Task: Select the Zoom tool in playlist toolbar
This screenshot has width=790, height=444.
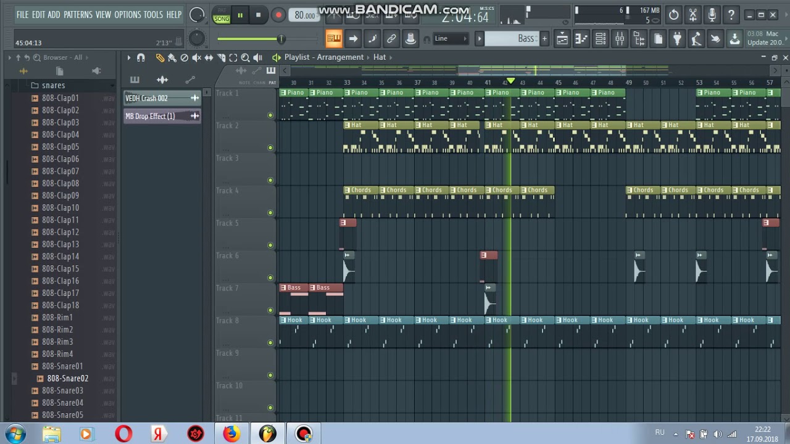Action: click(245, 57)
